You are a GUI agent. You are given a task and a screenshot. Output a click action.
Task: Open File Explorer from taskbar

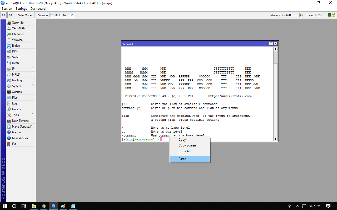pyautogui.click(x=34, y=206)
